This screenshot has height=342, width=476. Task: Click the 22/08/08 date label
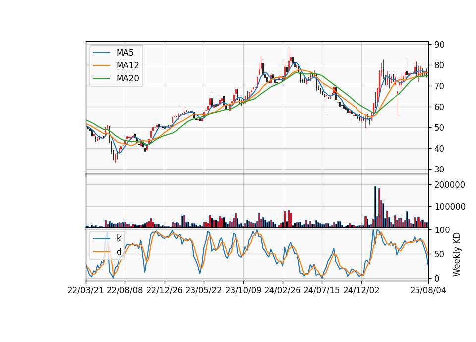tap(125, 290)
